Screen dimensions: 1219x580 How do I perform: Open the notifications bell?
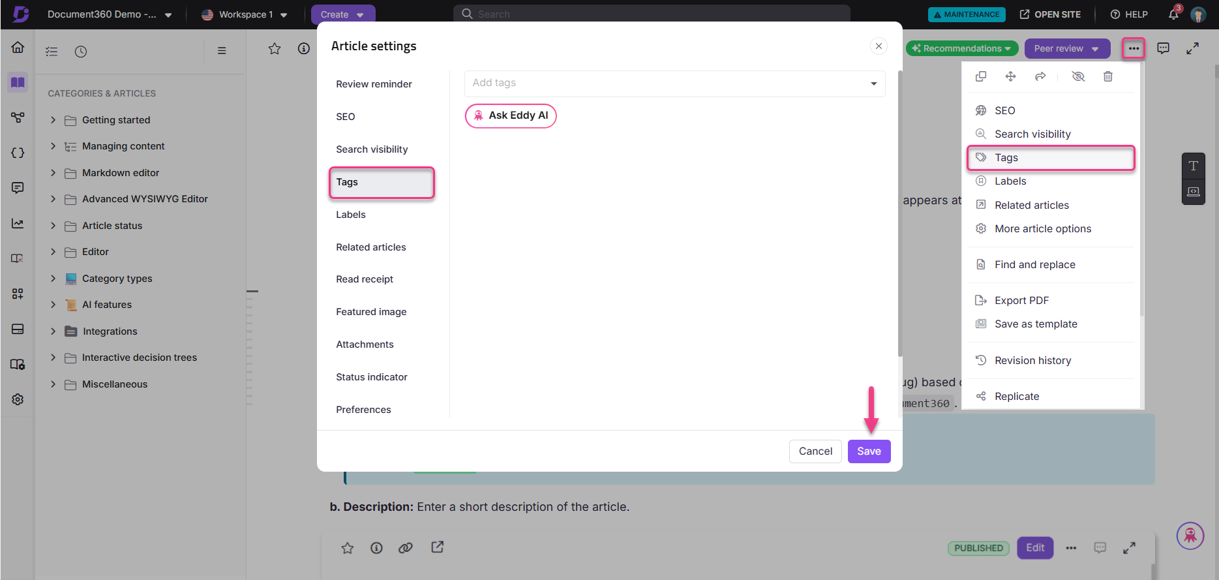point(1173,14)
